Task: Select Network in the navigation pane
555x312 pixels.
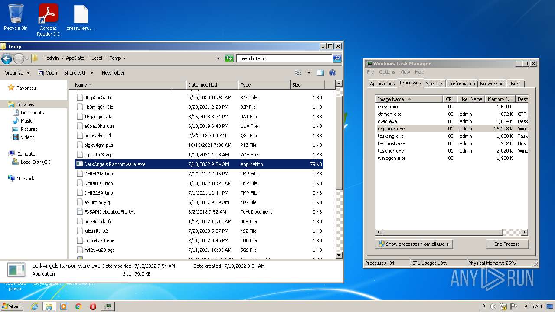Action: 25,179
